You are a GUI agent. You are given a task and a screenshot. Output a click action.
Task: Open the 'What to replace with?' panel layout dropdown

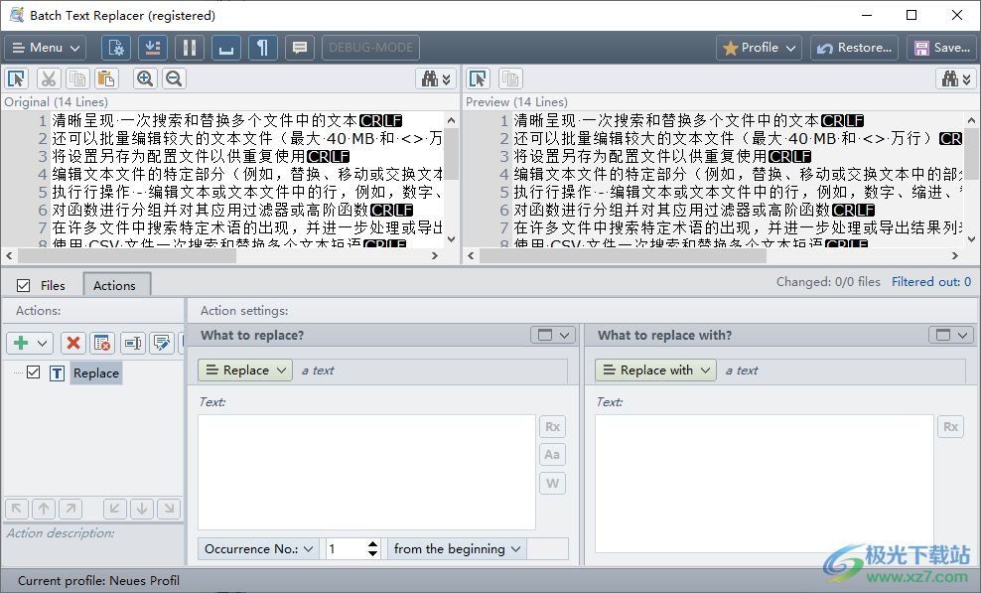(x=951, y=335)
